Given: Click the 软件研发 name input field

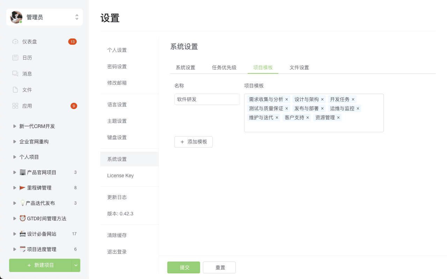Looking at the screenshot, I should [x=207, y=99].
